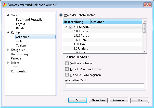Click the section list scrollbar thumb
Image resolution: width=154 pixels, height=108 pixels.
144,28
